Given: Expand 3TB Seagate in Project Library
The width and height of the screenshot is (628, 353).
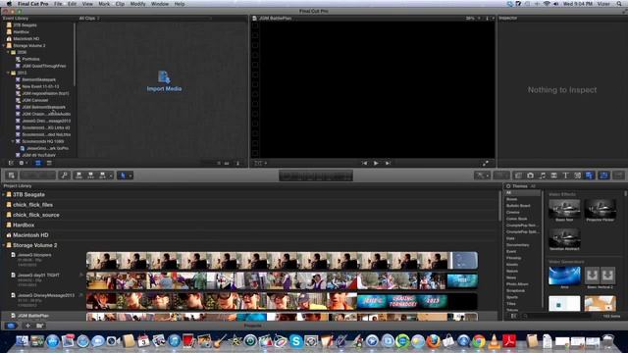Looking at the screenshot, I should point(4,194).
